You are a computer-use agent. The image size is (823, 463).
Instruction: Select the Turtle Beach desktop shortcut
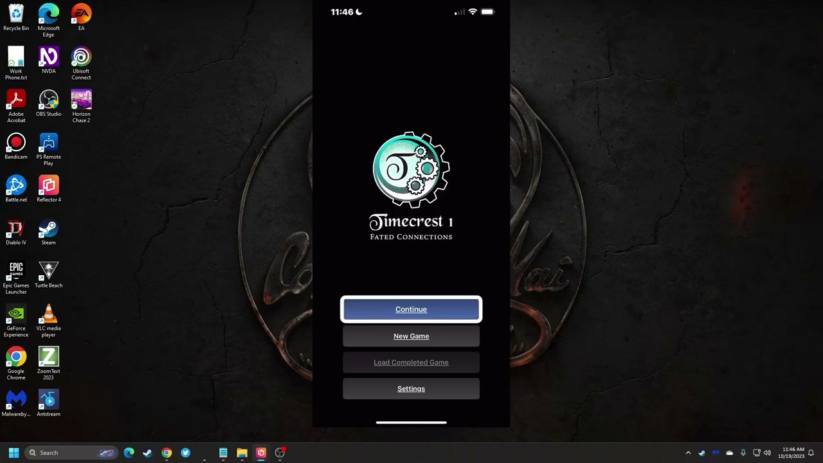point(48,275)
